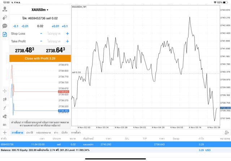Open the ข่าว (News) tab
The height and width of the screenshot is (161, 231).
[56, 133]
